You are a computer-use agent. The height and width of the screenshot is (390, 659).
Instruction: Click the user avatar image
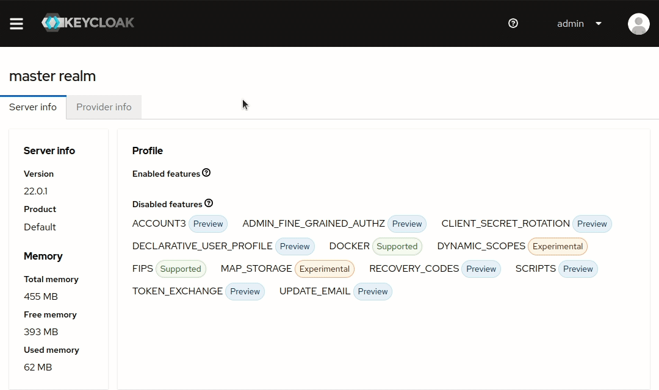click(639, 24)
